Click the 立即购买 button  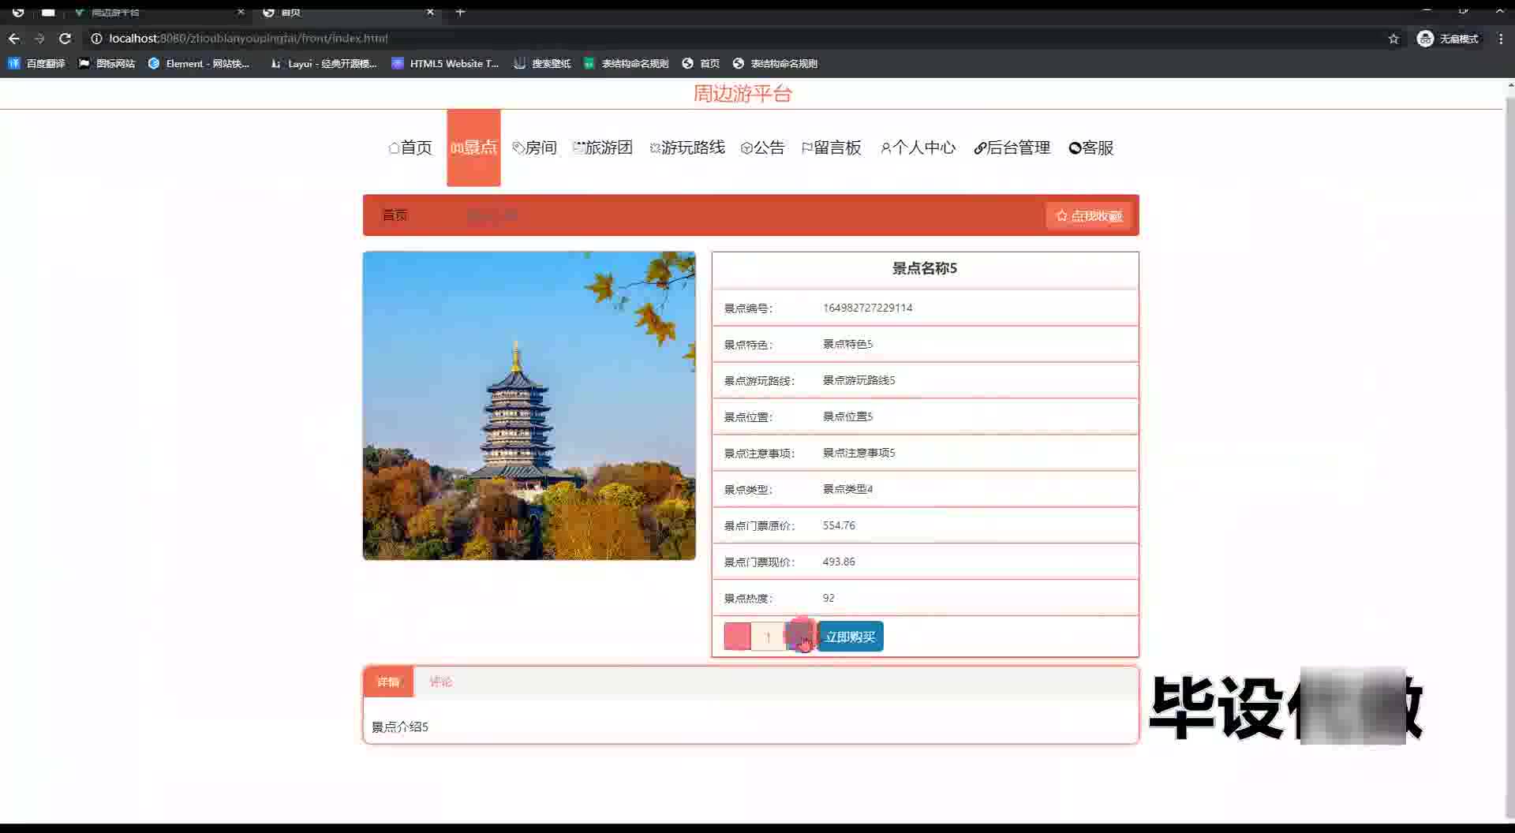point(850,637)
